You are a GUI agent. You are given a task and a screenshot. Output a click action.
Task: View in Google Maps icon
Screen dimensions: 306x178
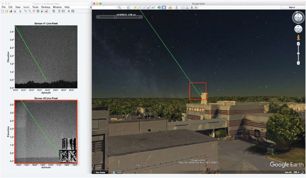[x=196, y=7]
